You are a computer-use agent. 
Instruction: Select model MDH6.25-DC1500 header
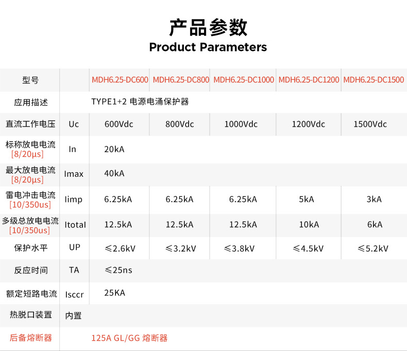pyautogui.click(x=374, y=80)
